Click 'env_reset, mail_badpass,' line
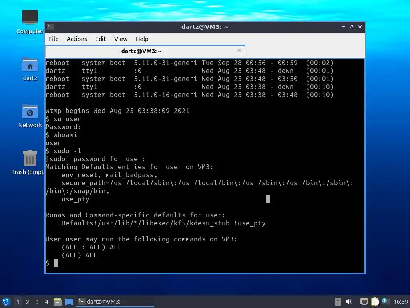This screenshot has height=308, width=410. (109, 175)
